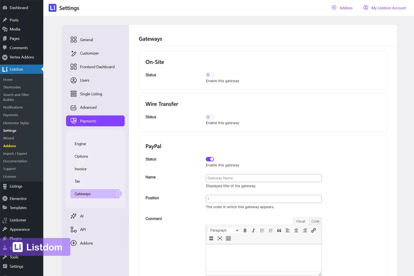Open the Paragraph style dropdown

[x=223, y=230]
